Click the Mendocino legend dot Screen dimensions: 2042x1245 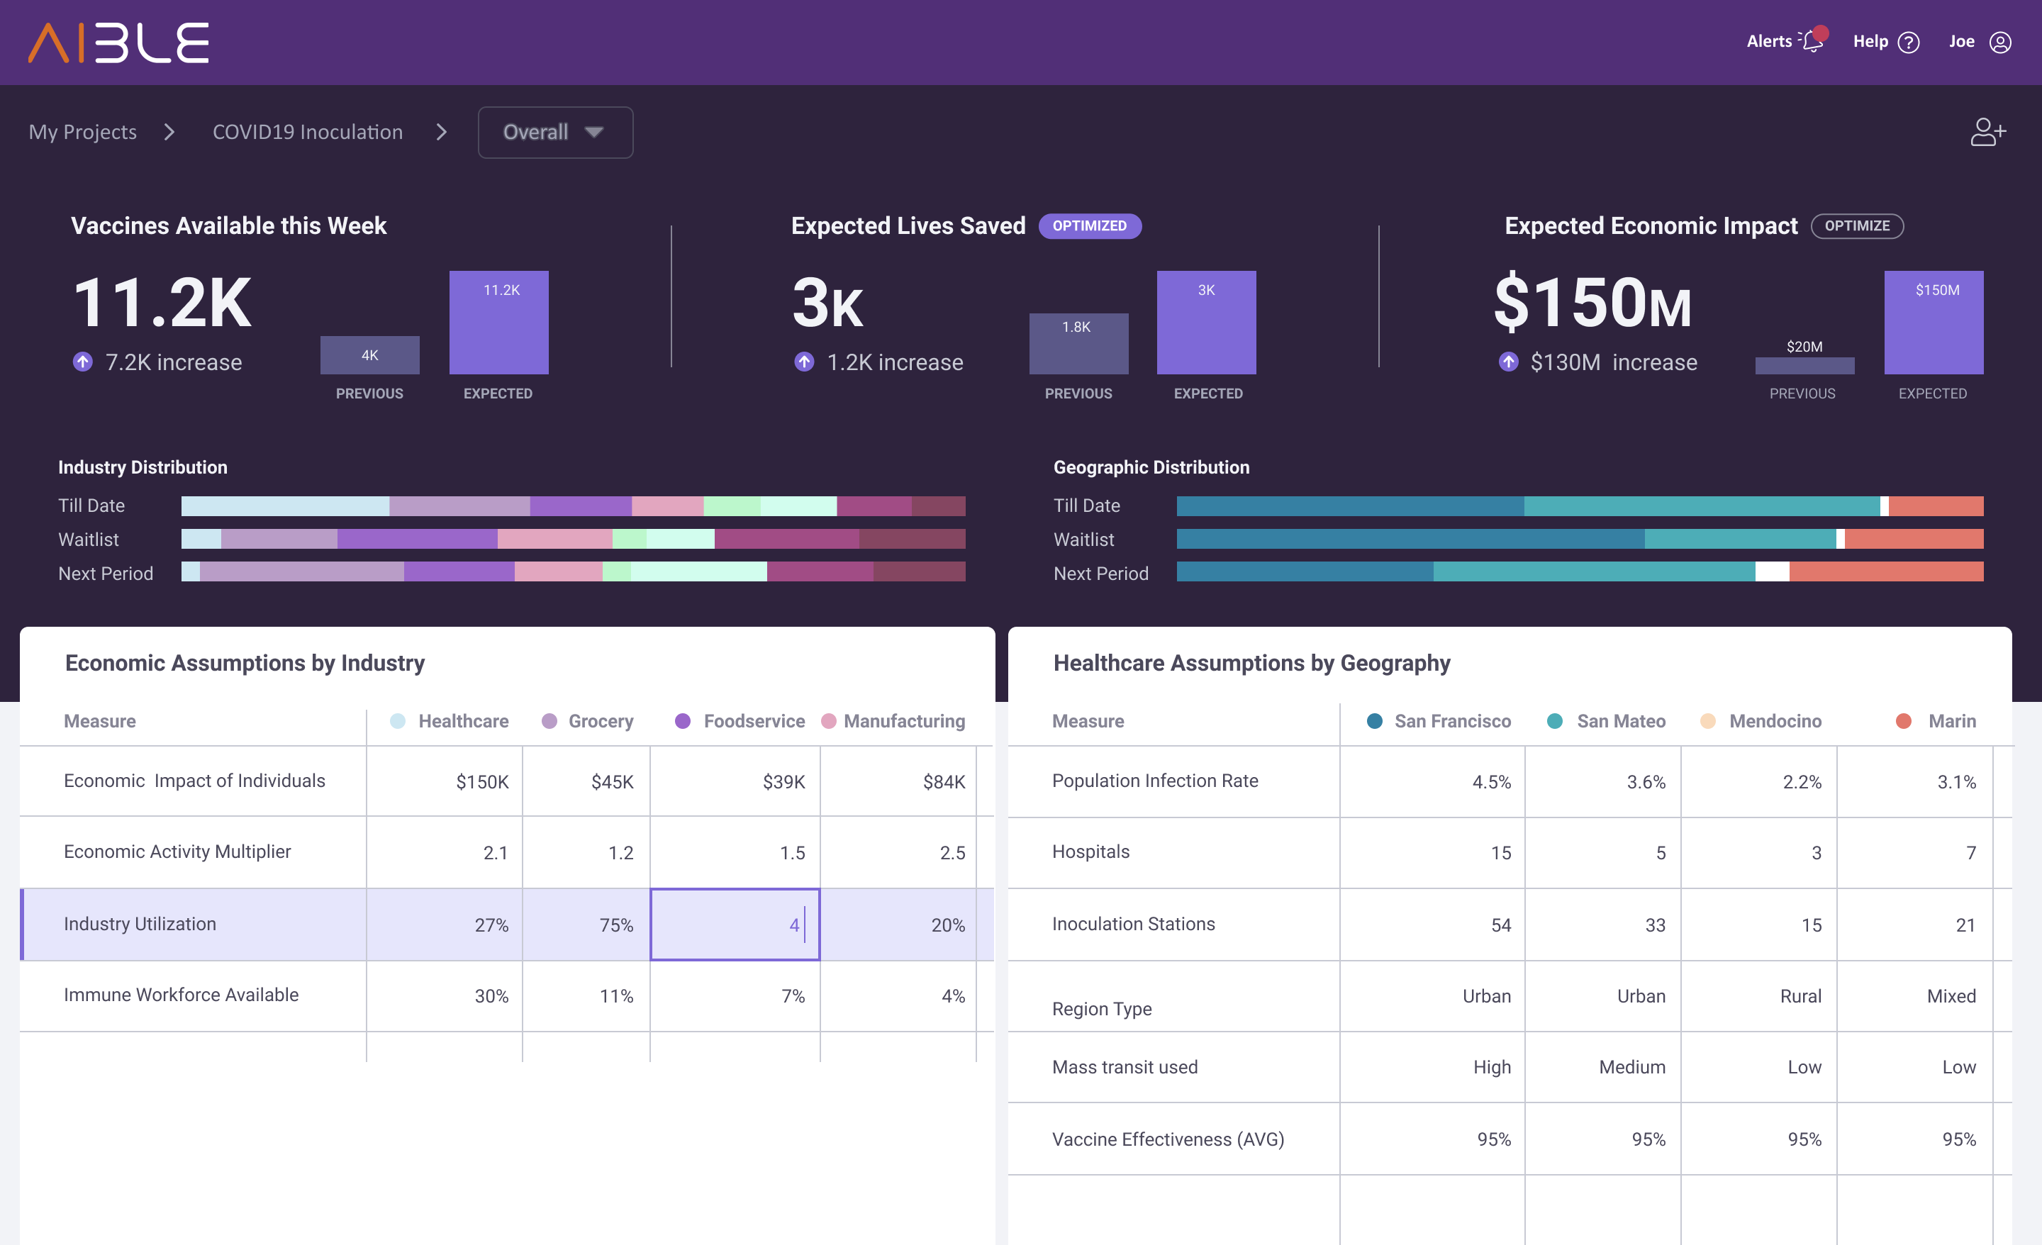(1708, 721)
